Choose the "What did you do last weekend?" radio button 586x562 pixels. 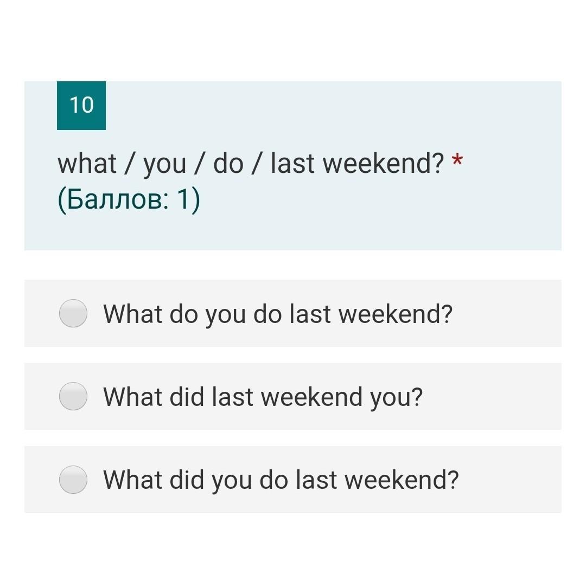[73, 480]
